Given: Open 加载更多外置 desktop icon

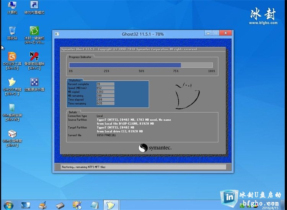Looking at the screenshot, I should tap(34, 84).
